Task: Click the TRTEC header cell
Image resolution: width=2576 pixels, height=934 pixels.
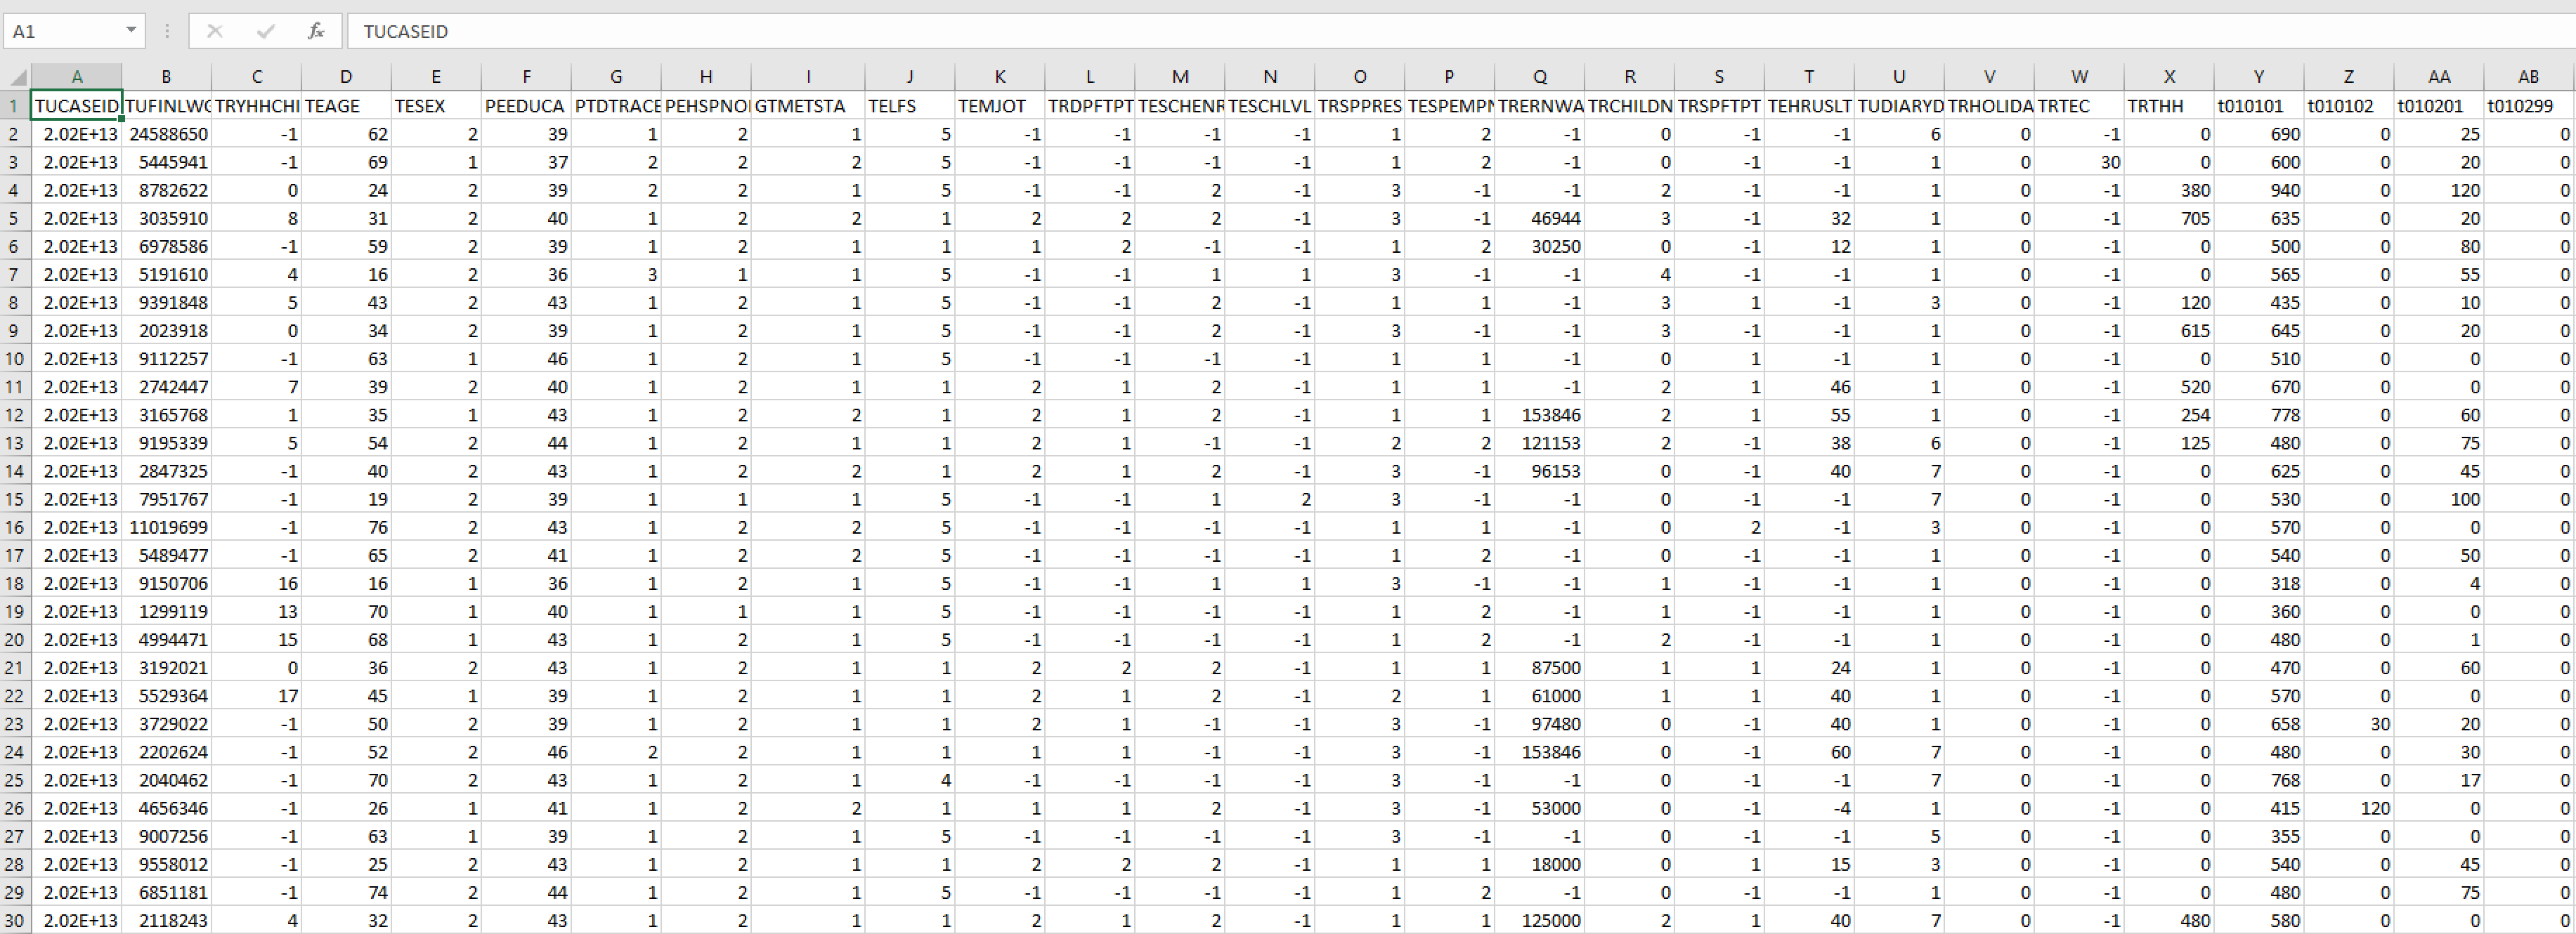Action: point(2079,106)
